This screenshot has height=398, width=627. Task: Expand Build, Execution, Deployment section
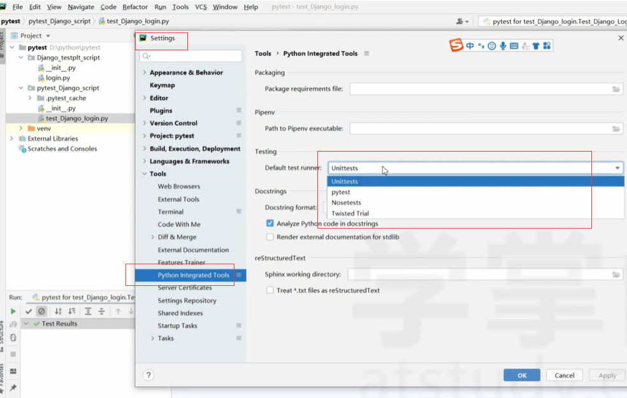point(145,148)
